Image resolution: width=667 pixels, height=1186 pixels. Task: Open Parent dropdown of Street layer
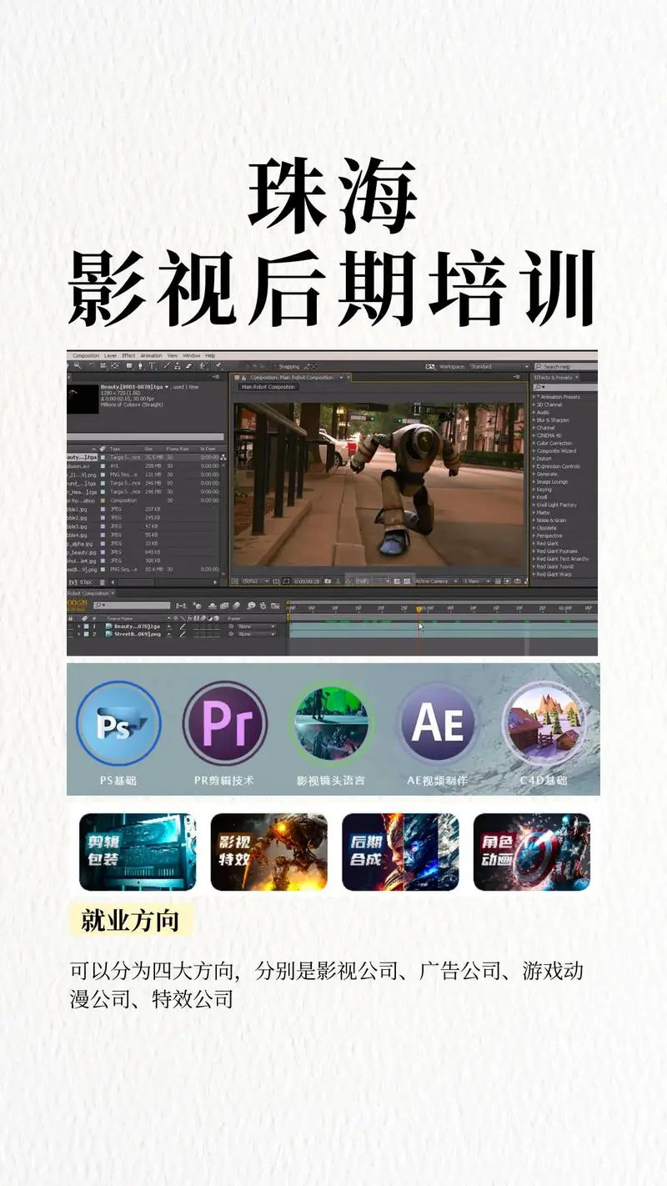257,634
